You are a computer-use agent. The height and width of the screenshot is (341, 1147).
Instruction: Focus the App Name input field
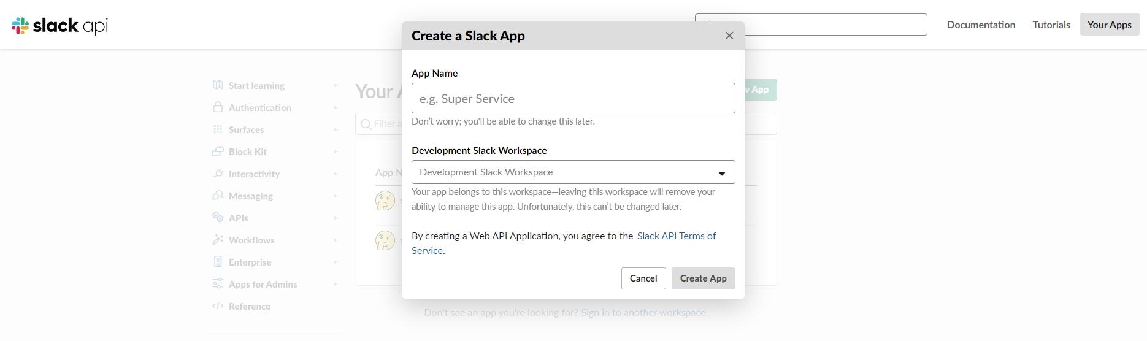tap(573, 98)
